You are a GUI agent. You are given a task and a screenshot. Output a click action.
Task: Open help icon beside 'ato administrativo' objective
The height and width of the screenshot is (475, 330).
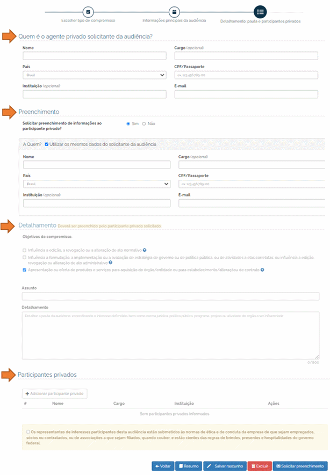tap(110, 263)
